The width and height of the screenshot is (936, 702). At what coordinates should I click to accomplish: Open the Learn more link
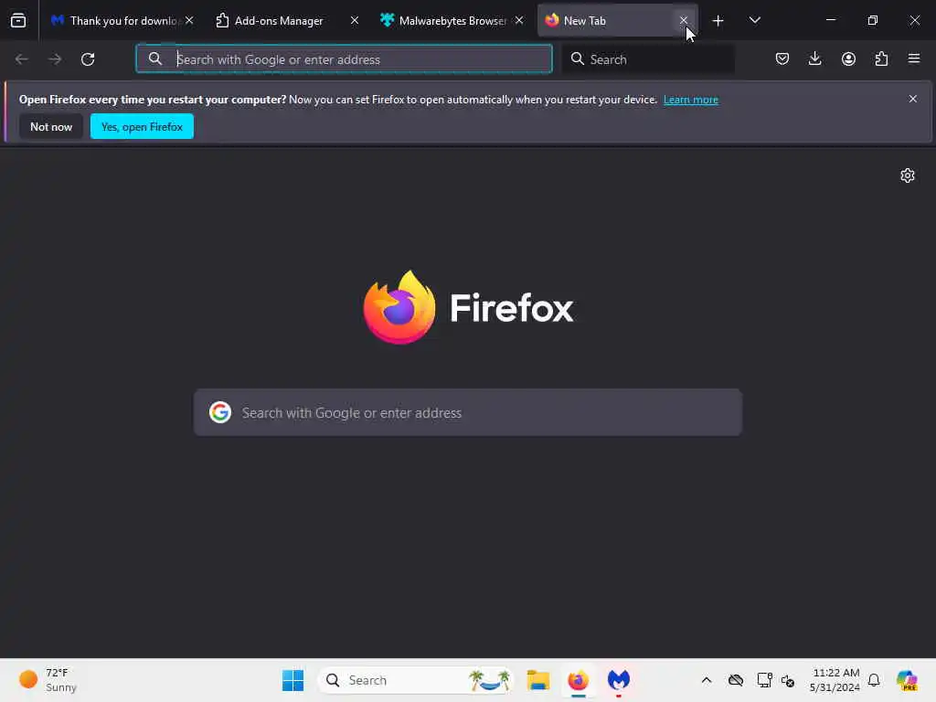pos(691,100)
